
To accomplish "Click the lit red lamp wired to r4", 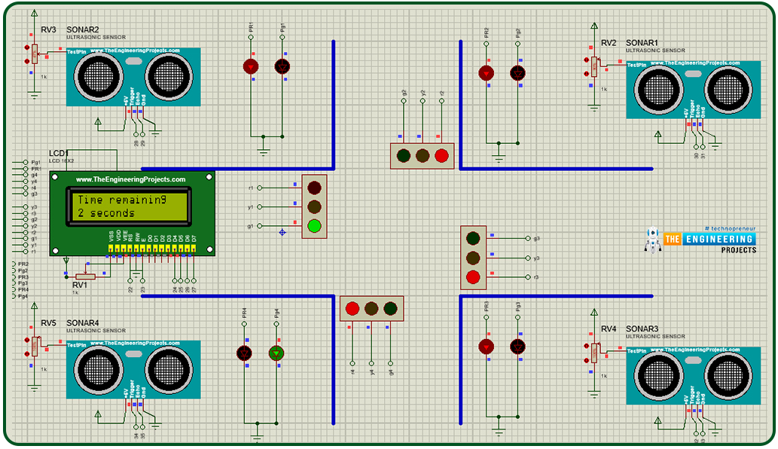I will [352, 309].
